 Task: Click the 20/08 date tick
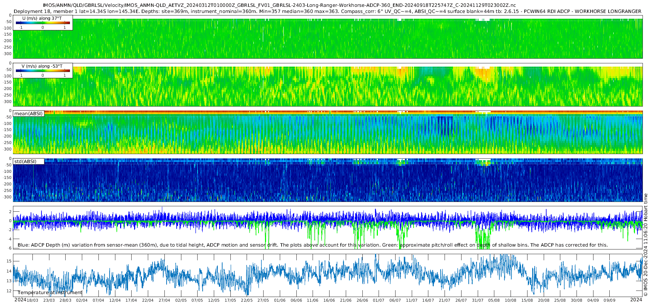[544, 300]
